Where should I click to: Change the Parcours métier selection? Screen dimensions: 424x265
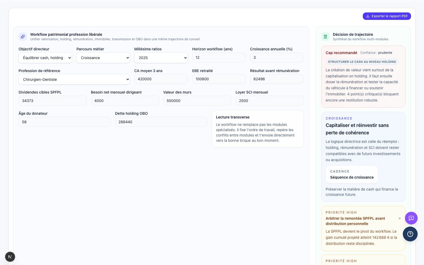pos(103,58)
